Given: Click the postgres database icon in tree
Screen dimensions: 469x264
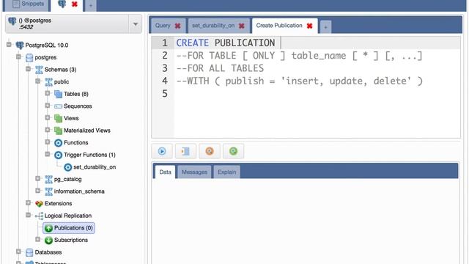Looking at the screenshot, I should (29, 57).
